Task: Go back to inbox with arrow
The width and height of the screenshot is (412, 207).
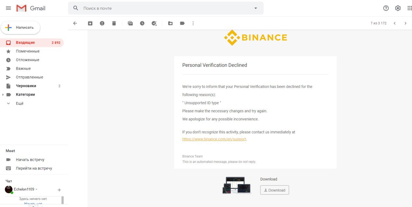Action: [x=75, y=23]
